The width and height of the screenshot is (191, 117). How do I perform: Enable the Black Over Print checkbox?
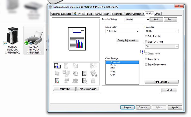click(146, 42)
